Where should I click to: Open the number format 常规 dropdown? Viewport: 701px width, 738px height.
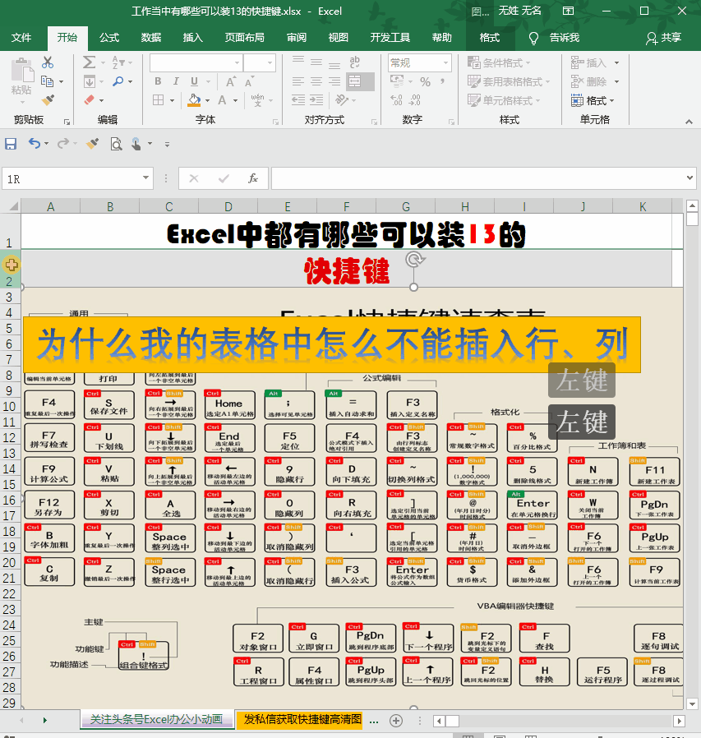(x=445, y=62)
